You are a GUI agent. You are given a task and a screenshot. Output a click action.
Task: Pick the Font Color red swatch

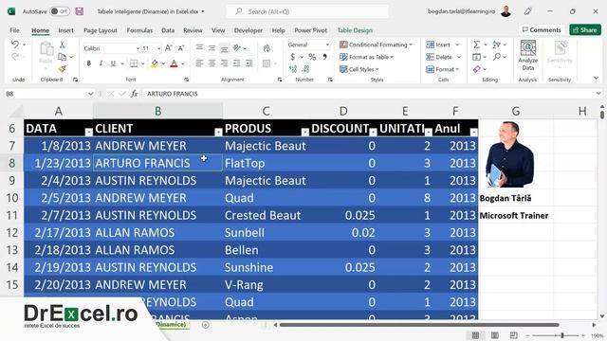(174, 63)
